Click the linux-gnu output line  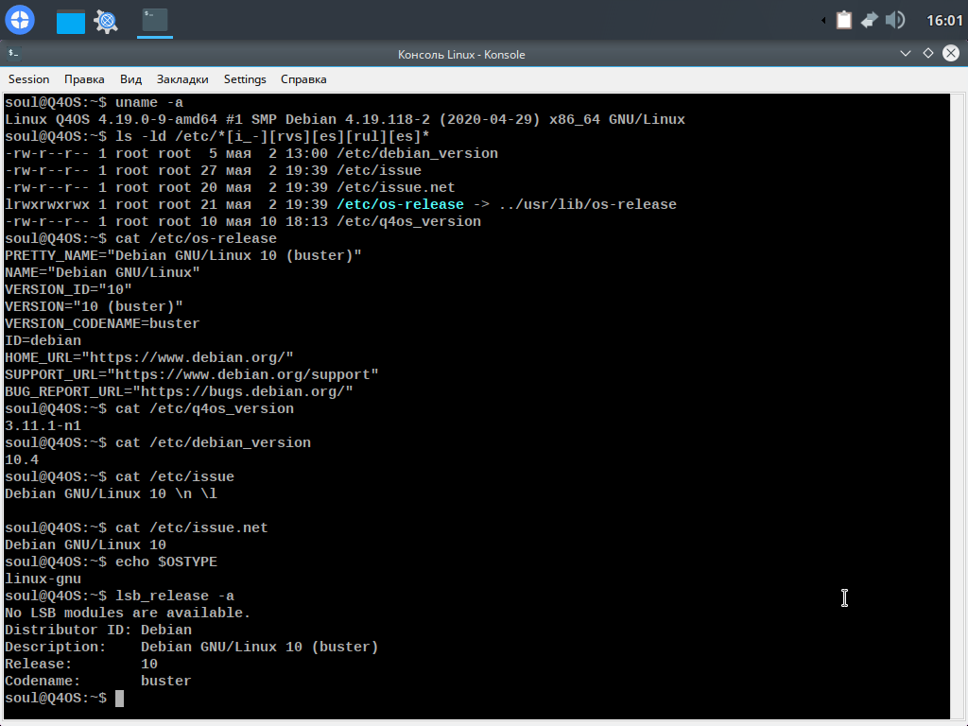(43, 579)
